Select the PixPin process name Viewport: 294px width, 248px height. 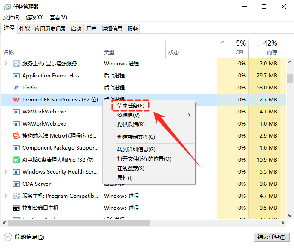coord(29,88)
